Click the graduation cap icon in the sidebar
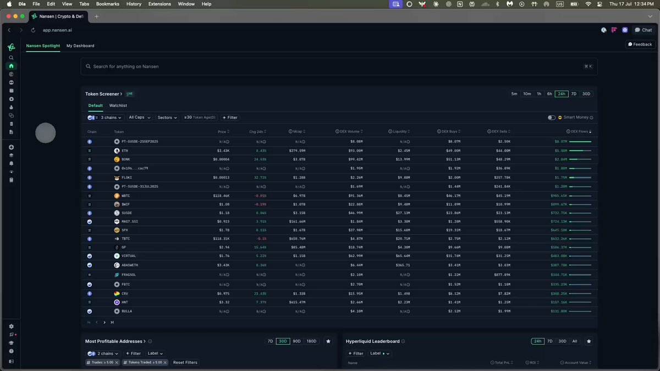 click(x=11, y=342)
